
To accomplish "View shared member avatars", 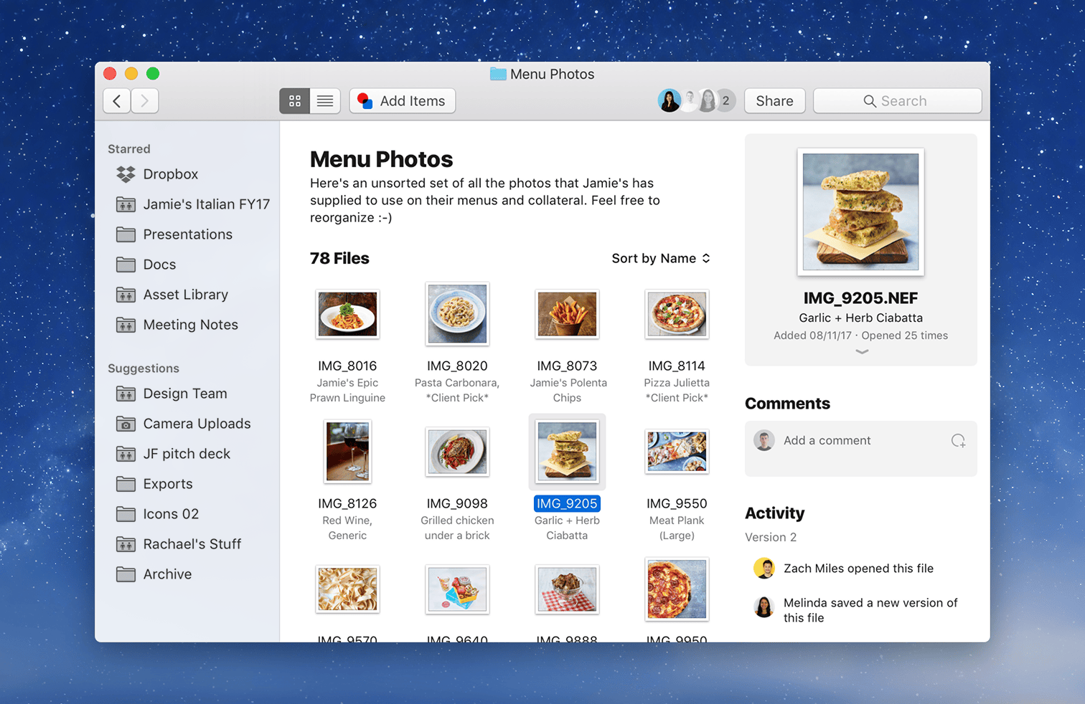I will (695, 101).
